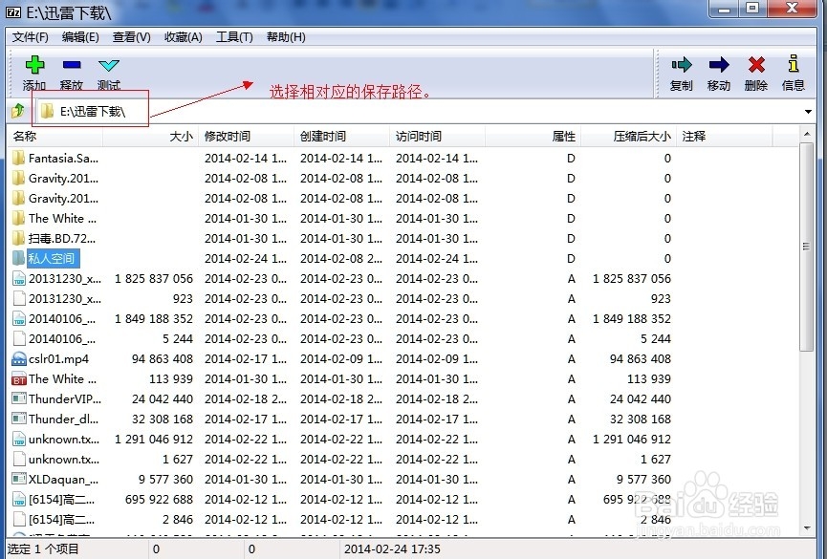The width and height of the screenshot is (827, 559).
Task: Click the Copy (复制) toolbar icon
Action: point(682,65)
